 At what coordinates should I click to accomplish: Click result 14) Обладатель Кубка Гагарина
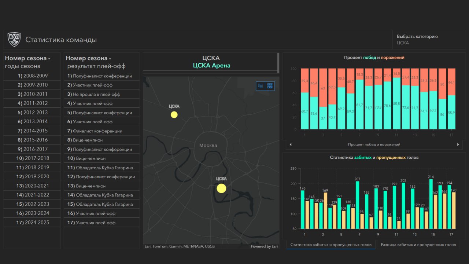coord(102,195)
